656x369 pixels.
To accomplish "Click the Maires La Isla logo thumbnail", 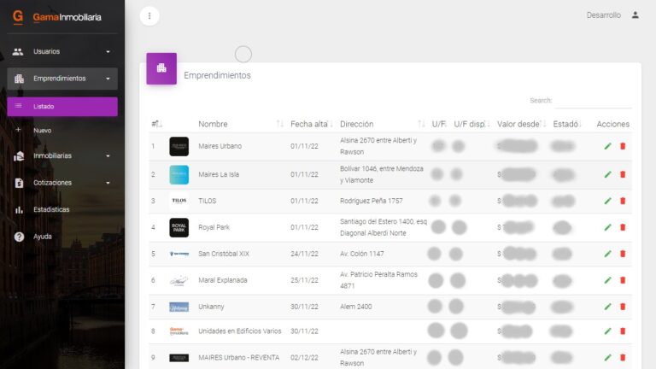I will pos(179,174).
